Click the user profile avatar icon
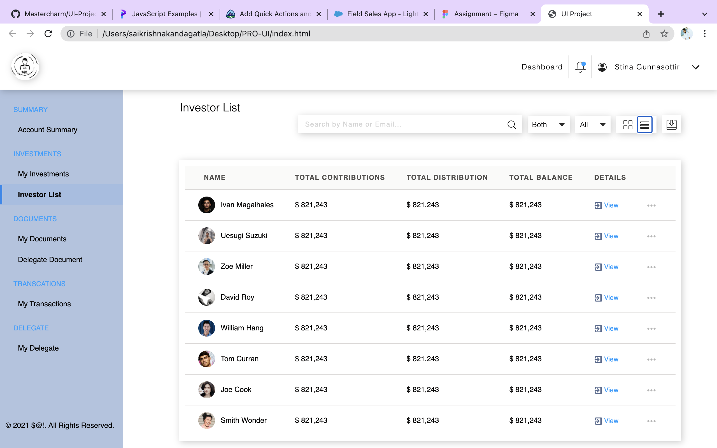 click(x=602, y=67)
